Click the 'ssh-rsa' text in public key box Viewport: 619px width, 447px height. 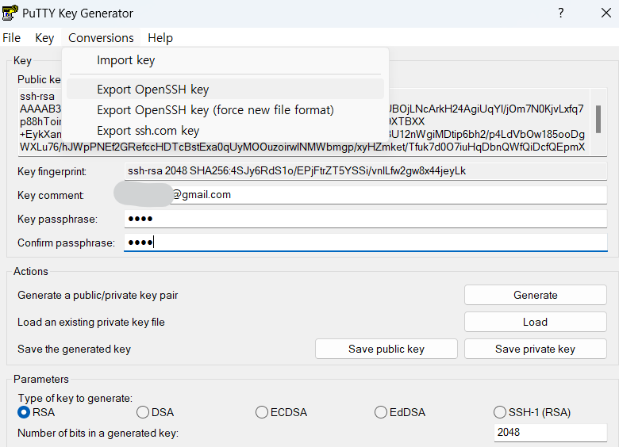(37, 96)
